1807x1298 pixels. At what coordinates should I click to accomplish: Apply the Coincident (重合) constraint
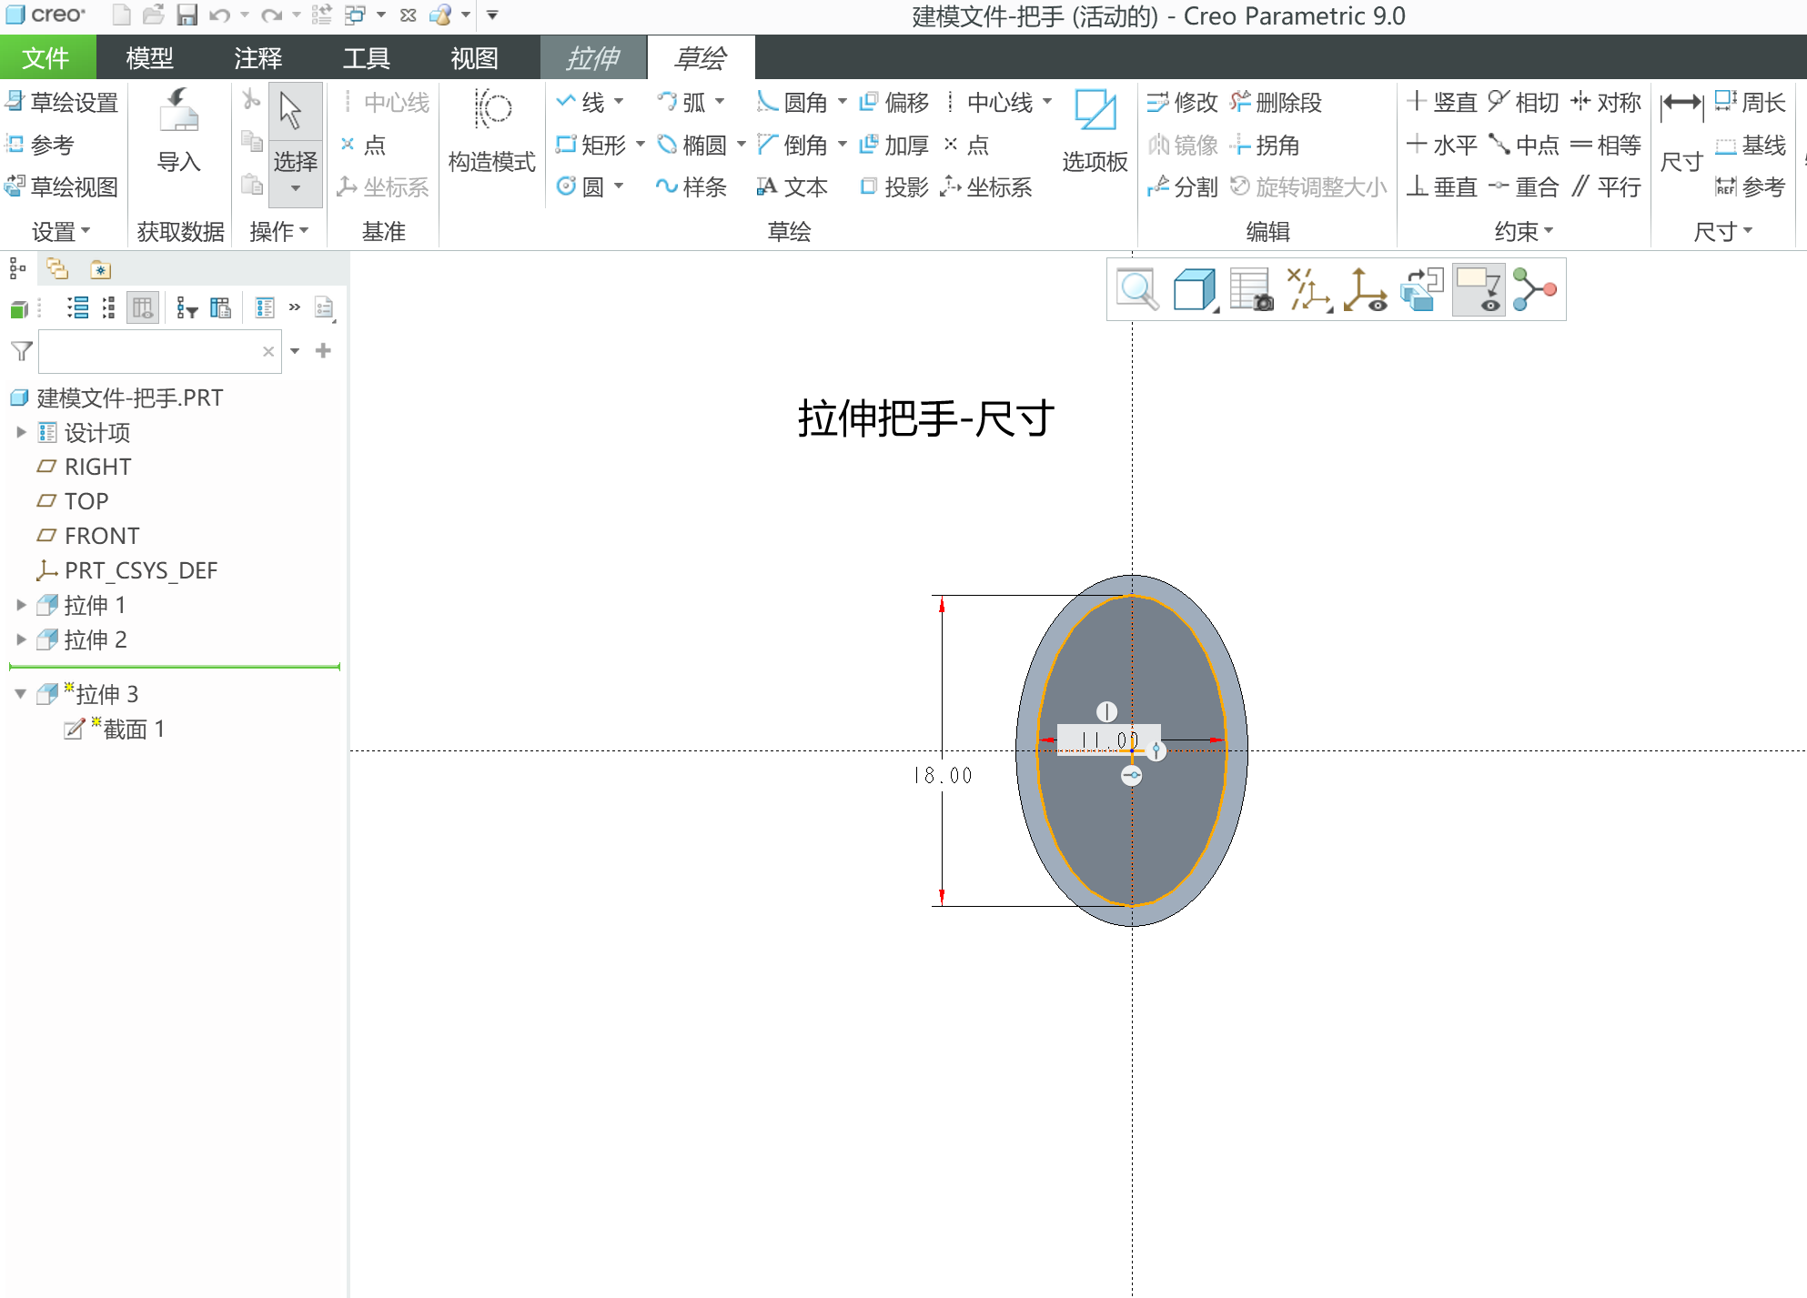click(x=1524, y=186)
